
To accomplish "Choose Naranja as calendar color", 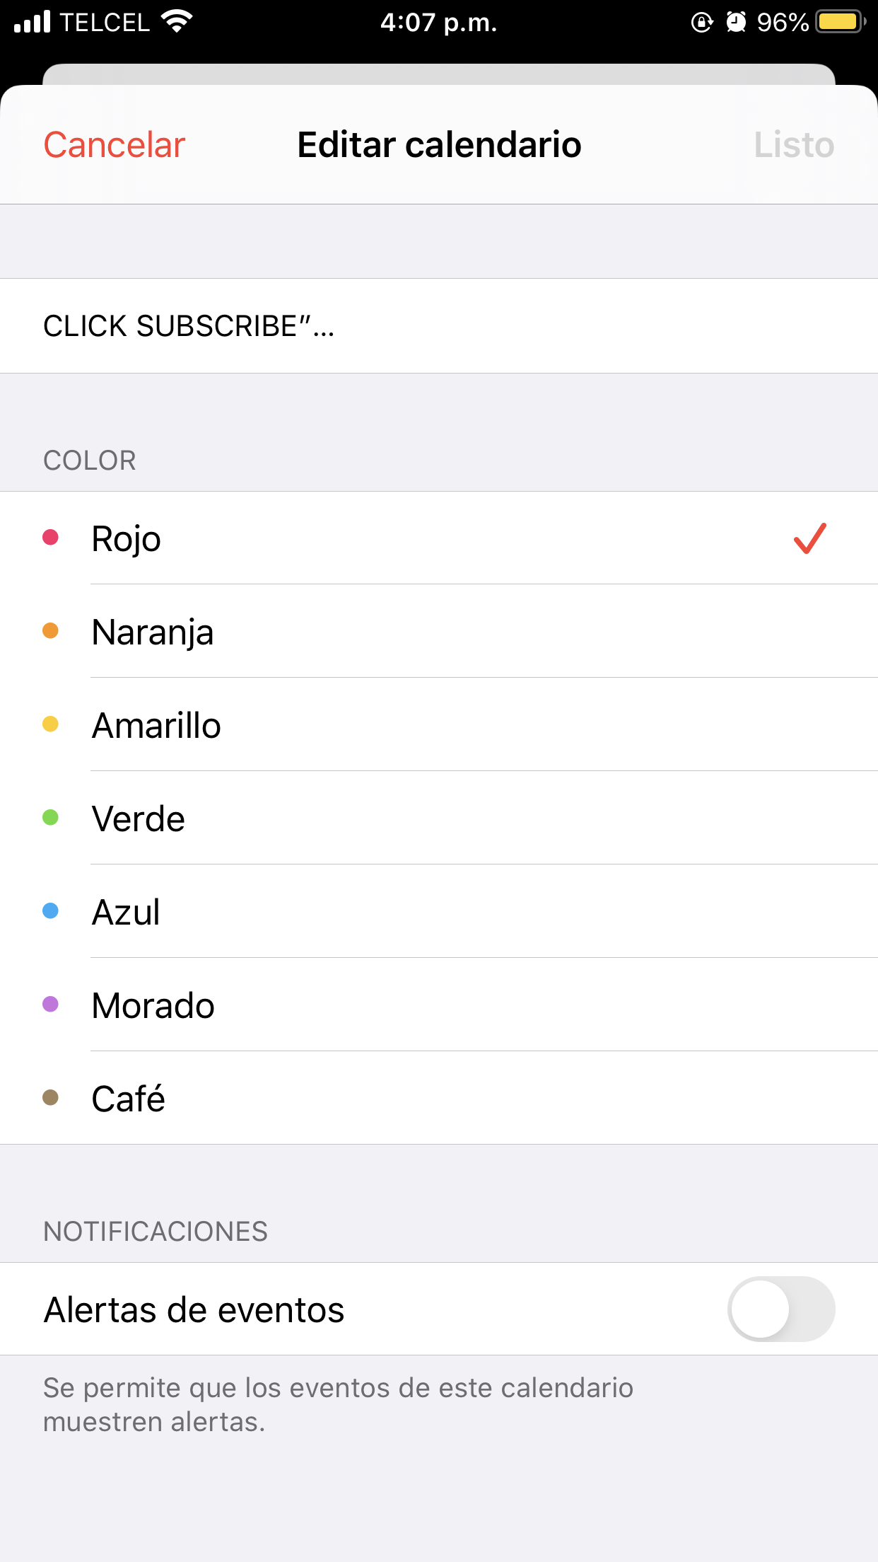I will pyautogui.click(x=438, y=632).
